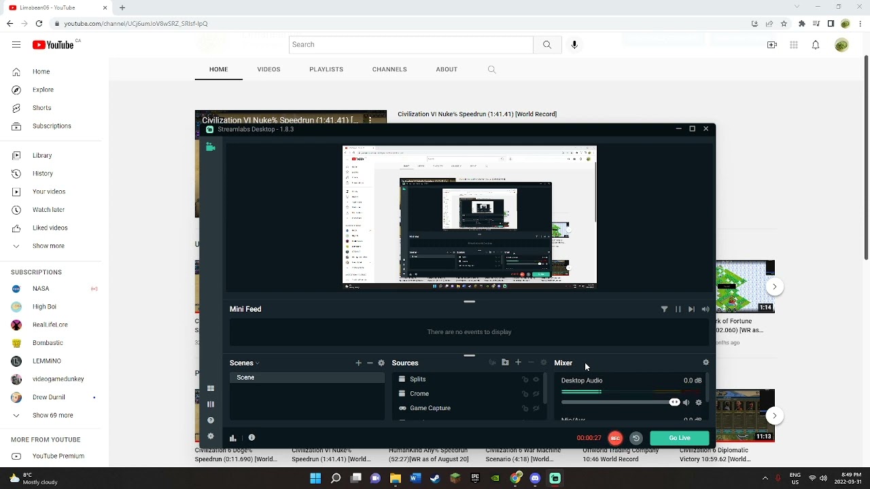
Task: Click the info icon in the Streamlabs footer
Action: [x=251, y=438]
